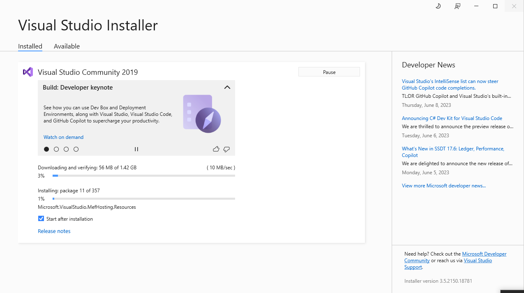Uncheck Start after installation

click(x=41, y=219)
